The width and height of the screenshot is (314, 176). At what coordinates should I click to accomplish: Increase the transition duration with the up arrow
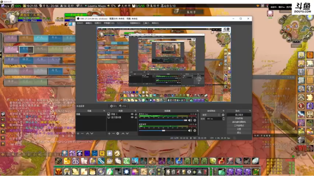click(x=223, y=118)
